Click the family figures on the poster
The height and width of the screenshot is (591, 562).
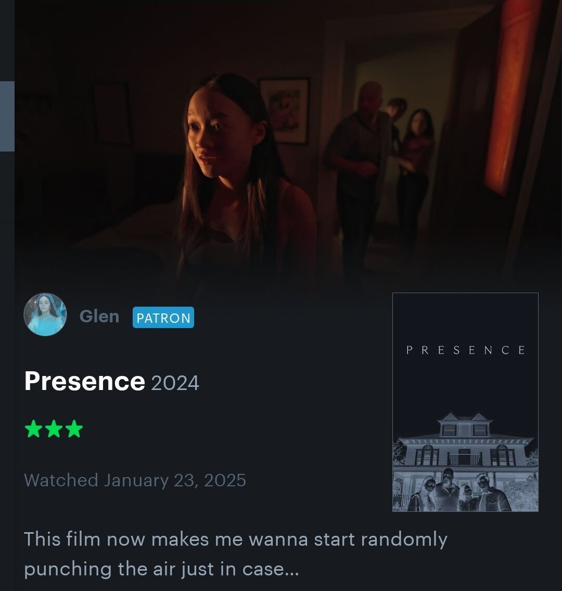click(461, 490)
